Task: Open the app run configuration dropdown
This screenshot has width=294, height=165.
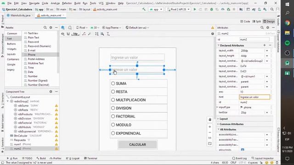Action: point(156,9)
